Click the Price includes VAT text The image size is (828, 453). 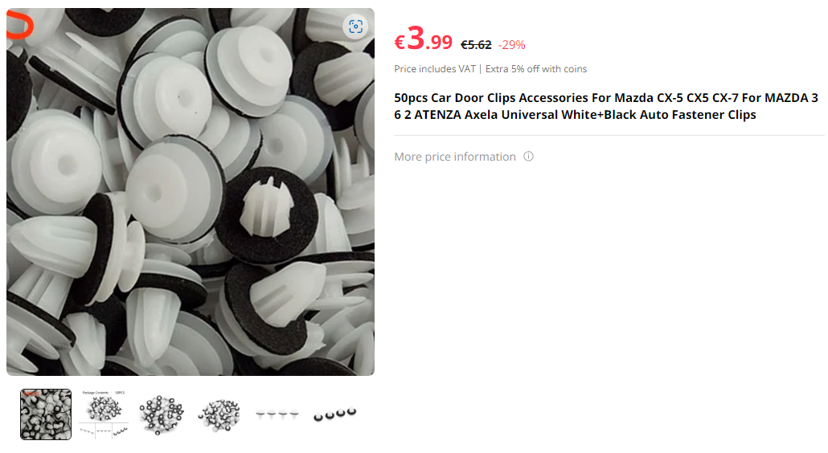click(x=435, y=68)
